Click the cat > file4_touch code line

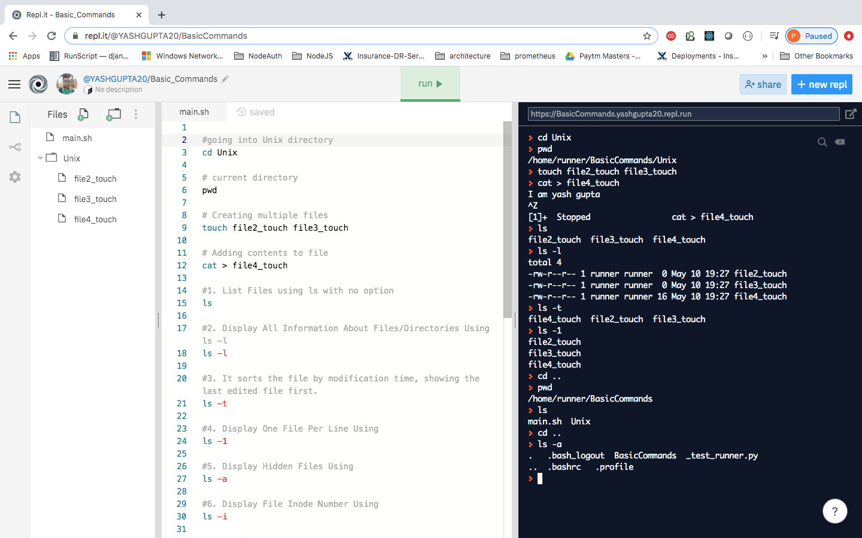[245, 265]
